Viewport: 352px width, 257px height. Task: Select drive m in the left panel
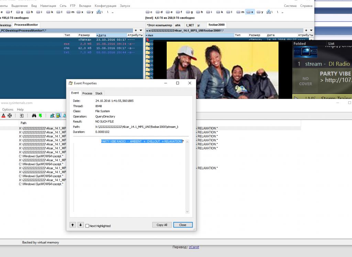click(70, 12)
